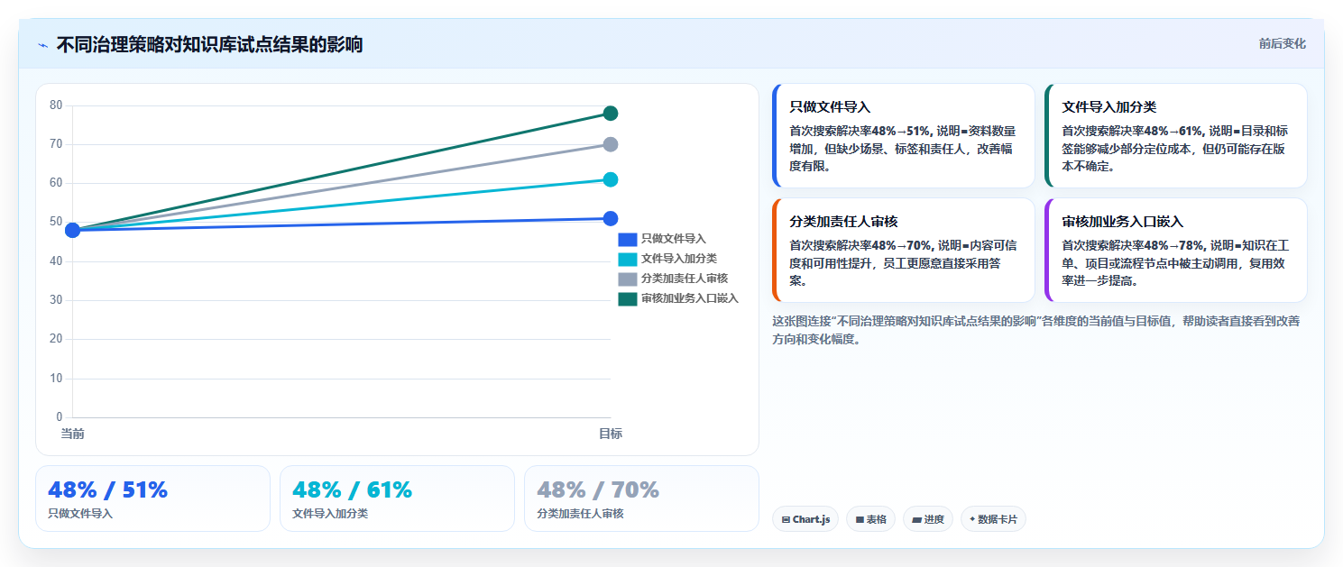Viewport: 1343px width, 567px height.
Task: Select the 48% / 51% stat card value
Action: 107,489
